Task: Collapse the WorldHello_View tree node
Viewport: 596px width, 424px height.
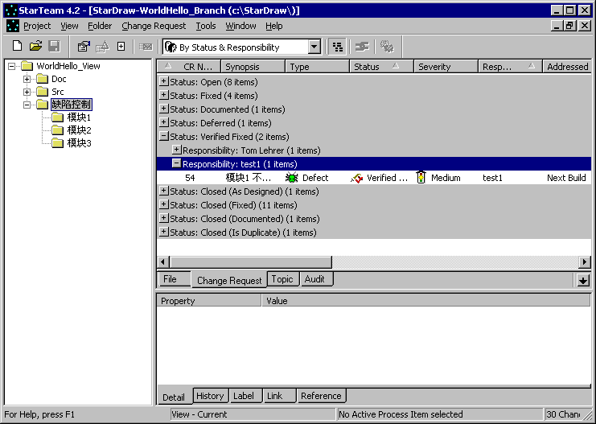Action: 12,66
